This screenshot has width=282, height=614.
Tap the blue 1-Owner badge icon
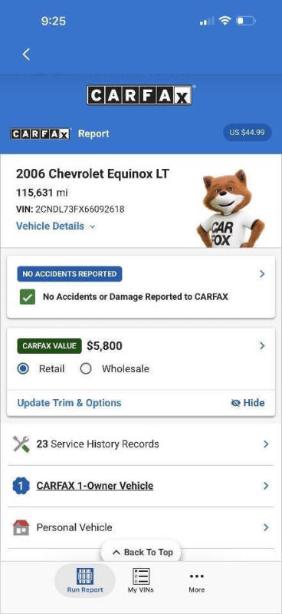pos(21,486)
